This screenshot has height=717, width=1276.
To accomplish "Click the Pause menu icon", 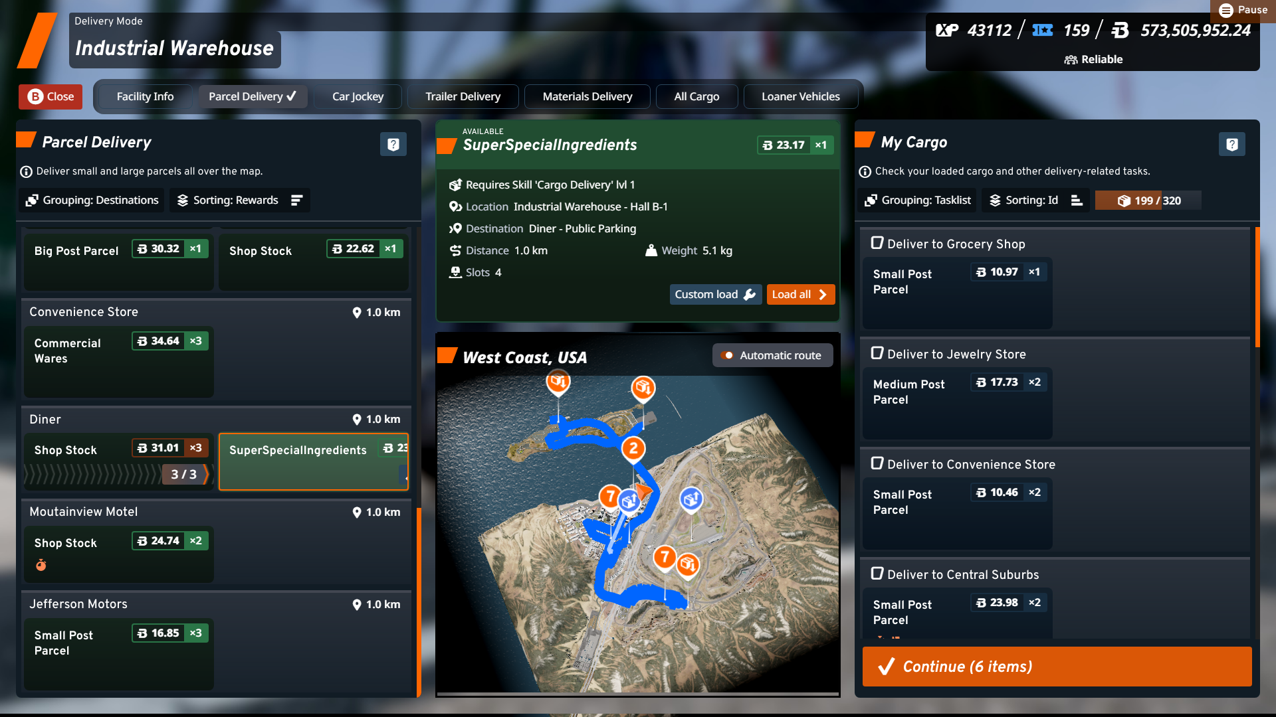I will 1226,10.
